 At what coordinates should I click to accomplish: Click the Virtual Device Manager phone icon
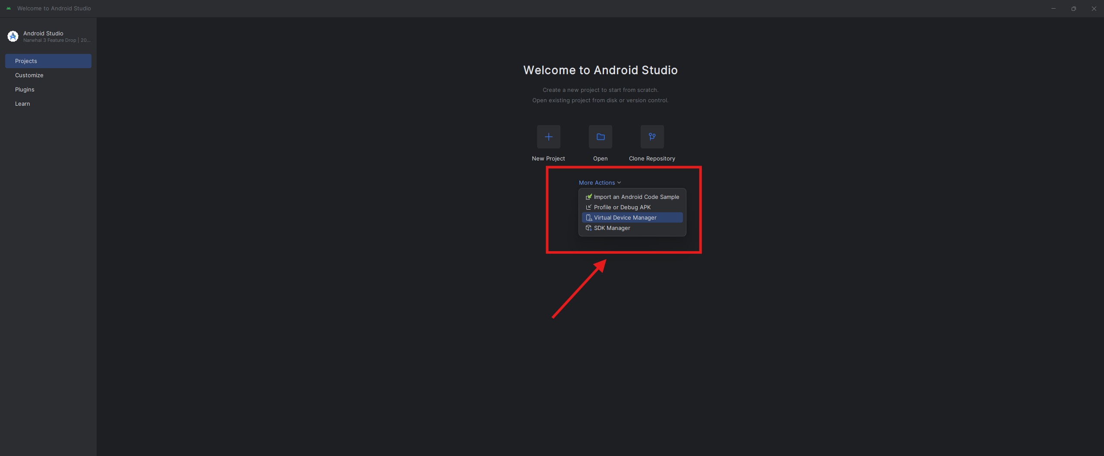pyautogui.click(x=588, y=217)
